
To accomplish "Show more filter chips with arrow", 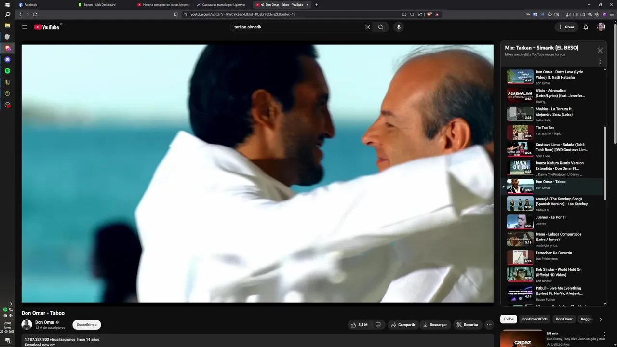I will pyautogui.click(x=600, y=319).
